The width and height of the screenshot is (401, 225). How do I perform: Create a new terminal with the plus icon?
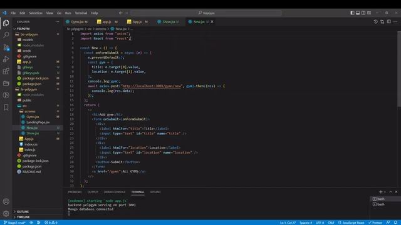[380, 192]
